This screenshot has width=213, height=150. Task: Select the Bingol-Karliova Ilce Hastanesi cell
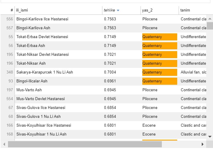click(x=42, y=19)
